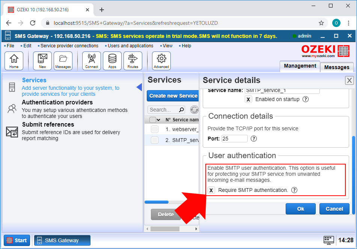Image resolution: width=357 pixels, height=249 pixels.
Task: Open Authentication providers section
Action: pyautogui.click(x=57, y=102)
